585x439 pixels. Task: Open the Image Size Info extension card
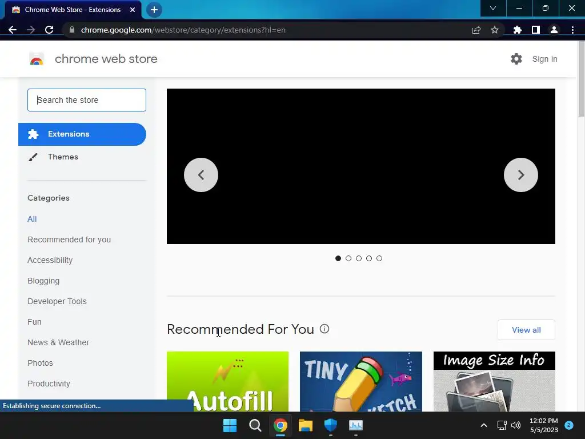(x=494, y=381)
